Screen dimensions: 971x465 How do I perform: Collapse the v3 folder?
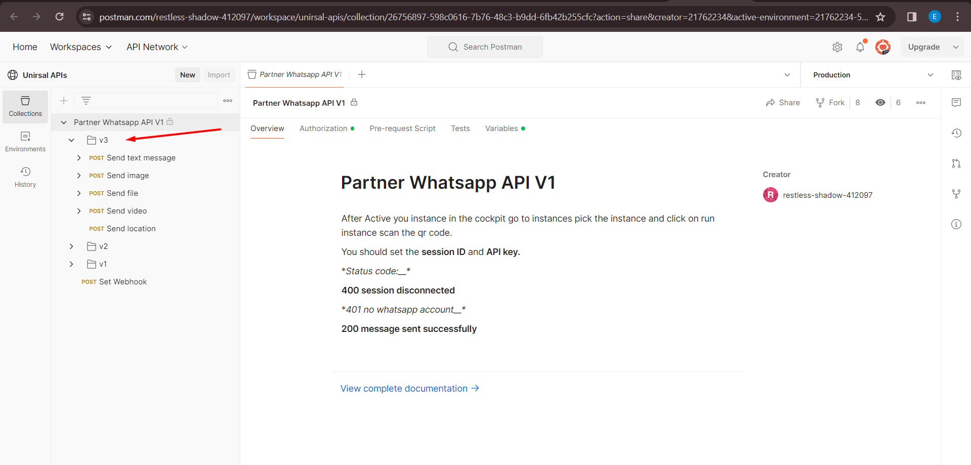point(71,140)
